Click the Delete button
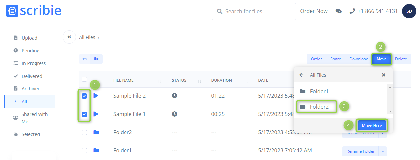The width and height of the screenshot is (420, 160). click(x=401, y=59)
